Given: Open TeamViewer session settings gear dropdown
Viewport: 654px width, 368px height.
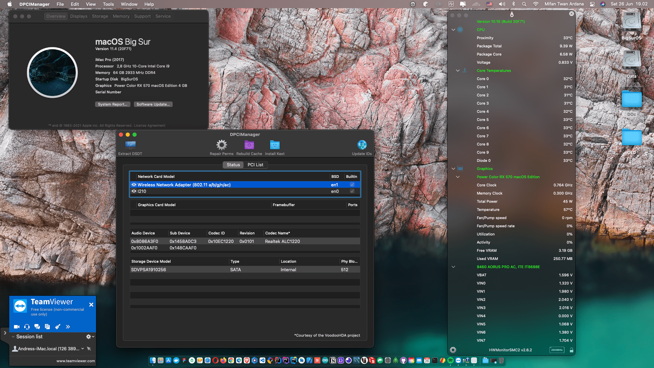Looking at the screenshot, I should point(90,337).
